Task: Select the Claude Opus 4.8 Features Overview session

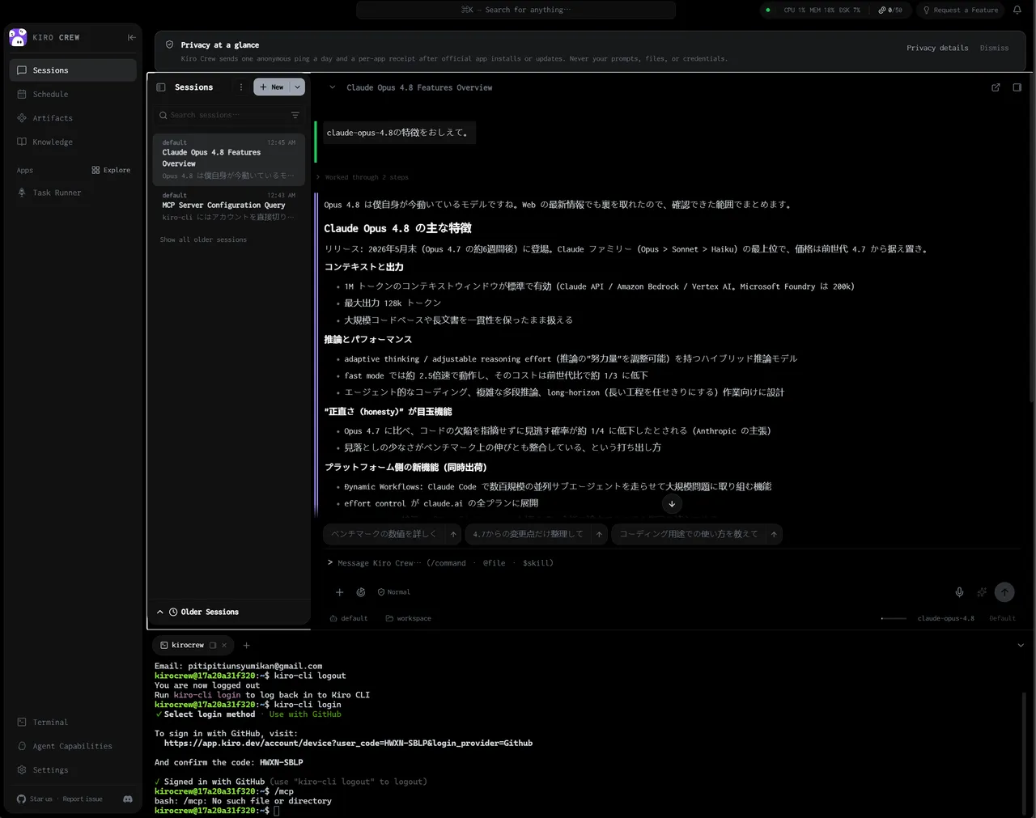Action: 229,159
